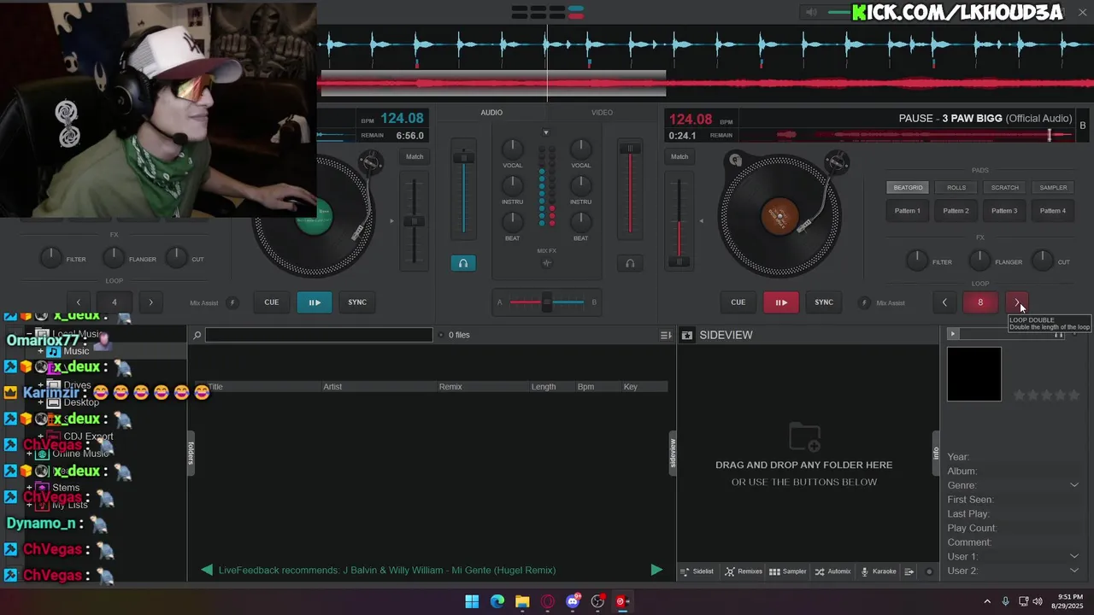Viewport: 1094px width, 615px height.
Task: Click the right turntable slipmat button
Action: point(735,160)
